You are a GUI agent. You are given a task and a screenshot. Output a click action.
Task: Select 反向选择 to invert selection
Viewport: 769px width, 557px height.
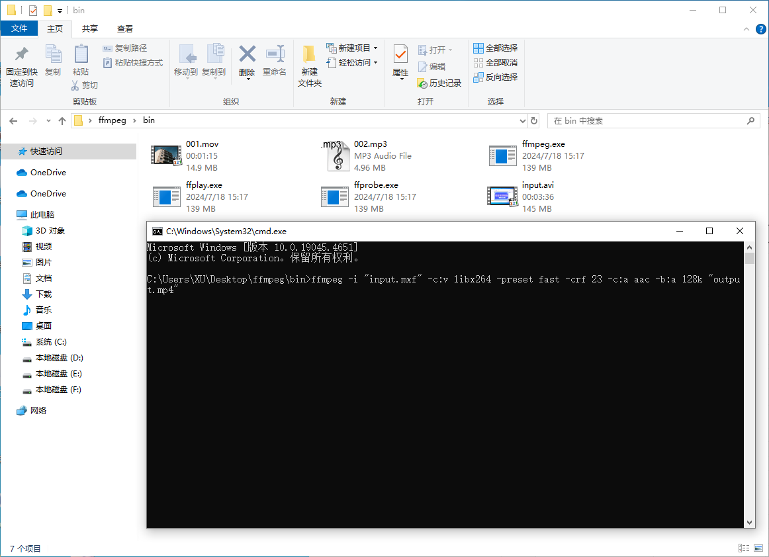[494, 75]
